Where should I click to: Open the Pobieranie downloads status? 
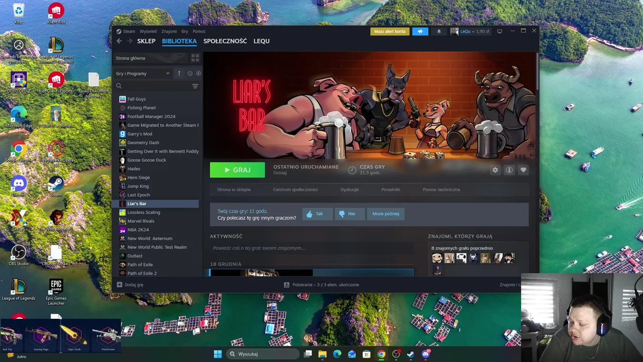[x=321, y=285]
